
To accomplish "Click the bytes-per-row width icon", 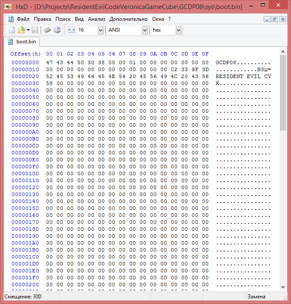I will coord(71,30).
